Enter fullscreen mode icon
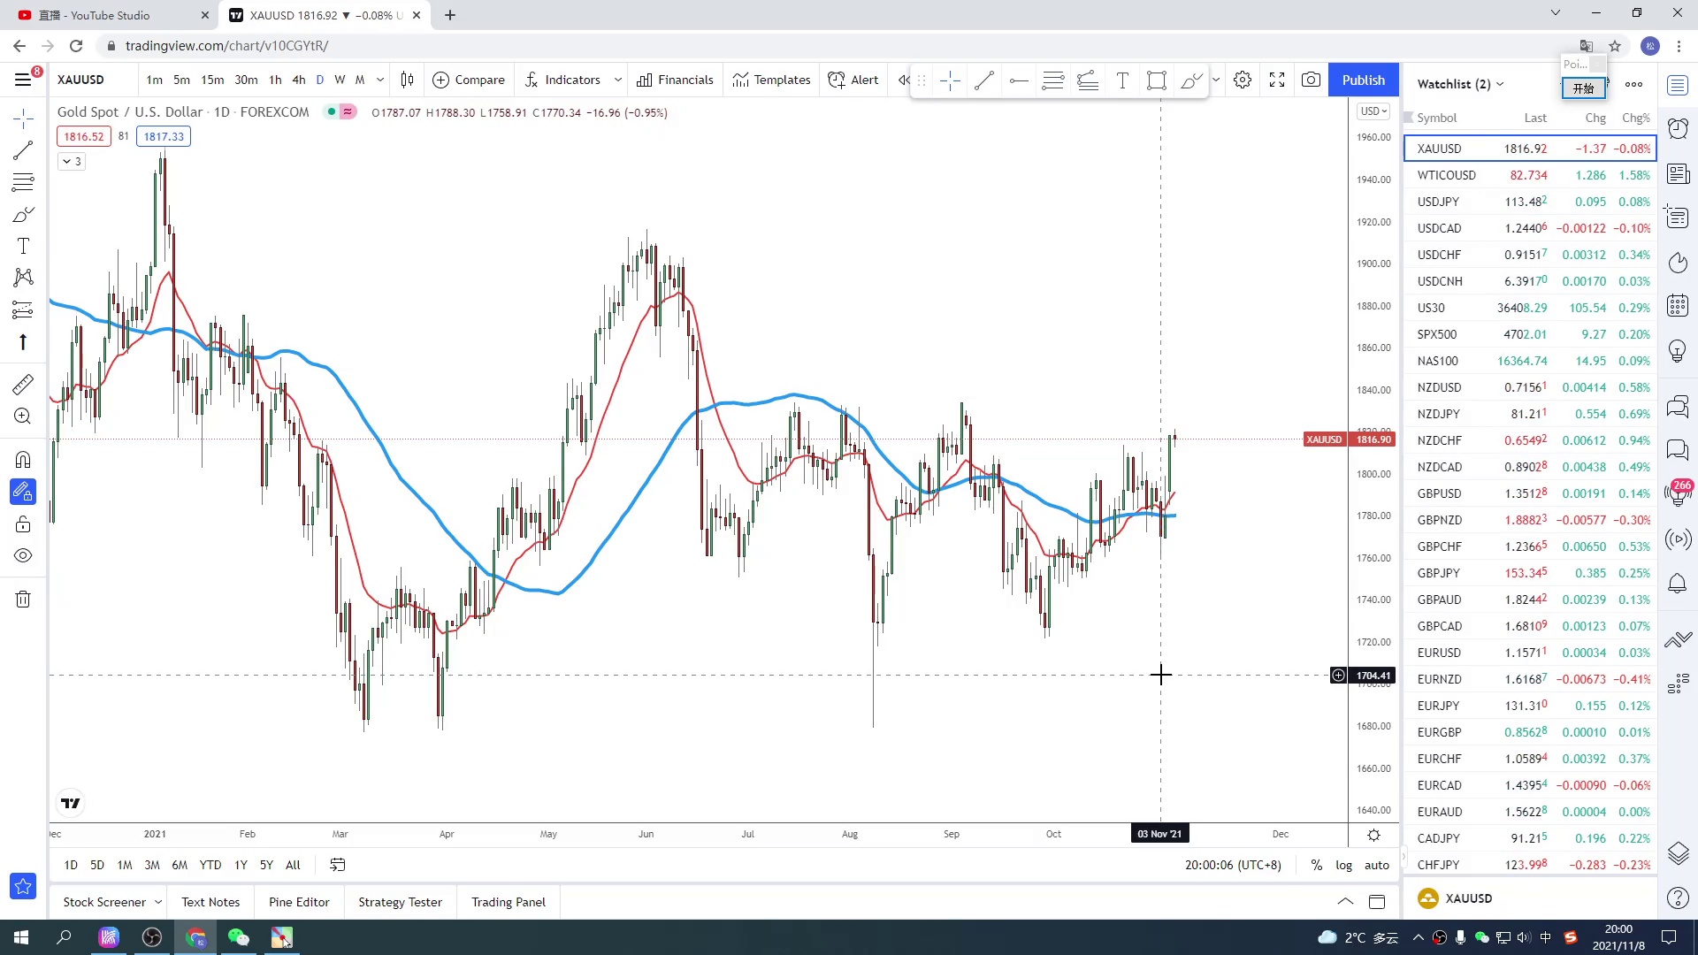This screenshot has width=1698, height=955. pyautogui.click(x=1277, y=80)
